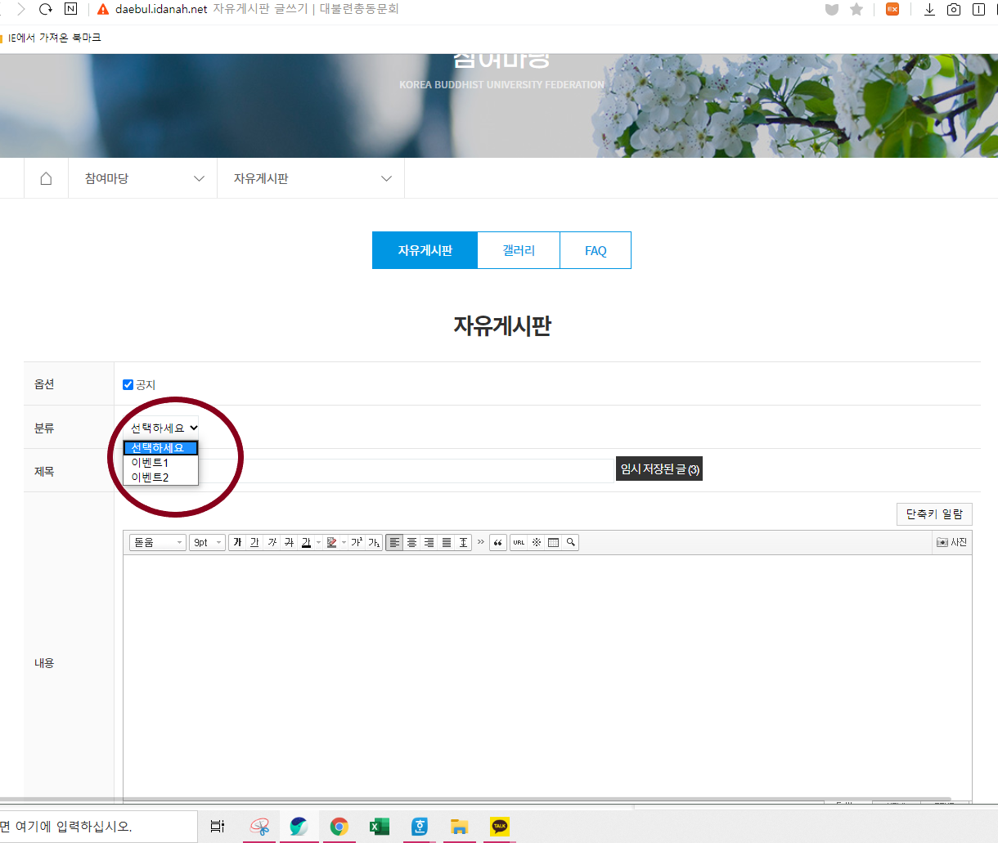Apply superscript formatting
998x843 pixels.
[357, 542]
